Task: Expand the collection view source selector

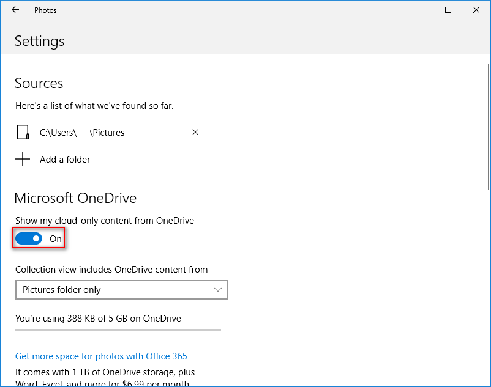Action: (121, 289)
